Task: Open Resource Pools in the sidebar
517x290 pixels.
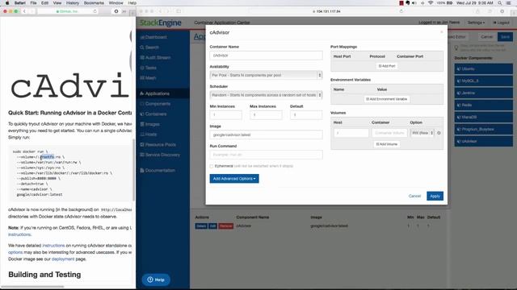Action: (x=158, y=145)
